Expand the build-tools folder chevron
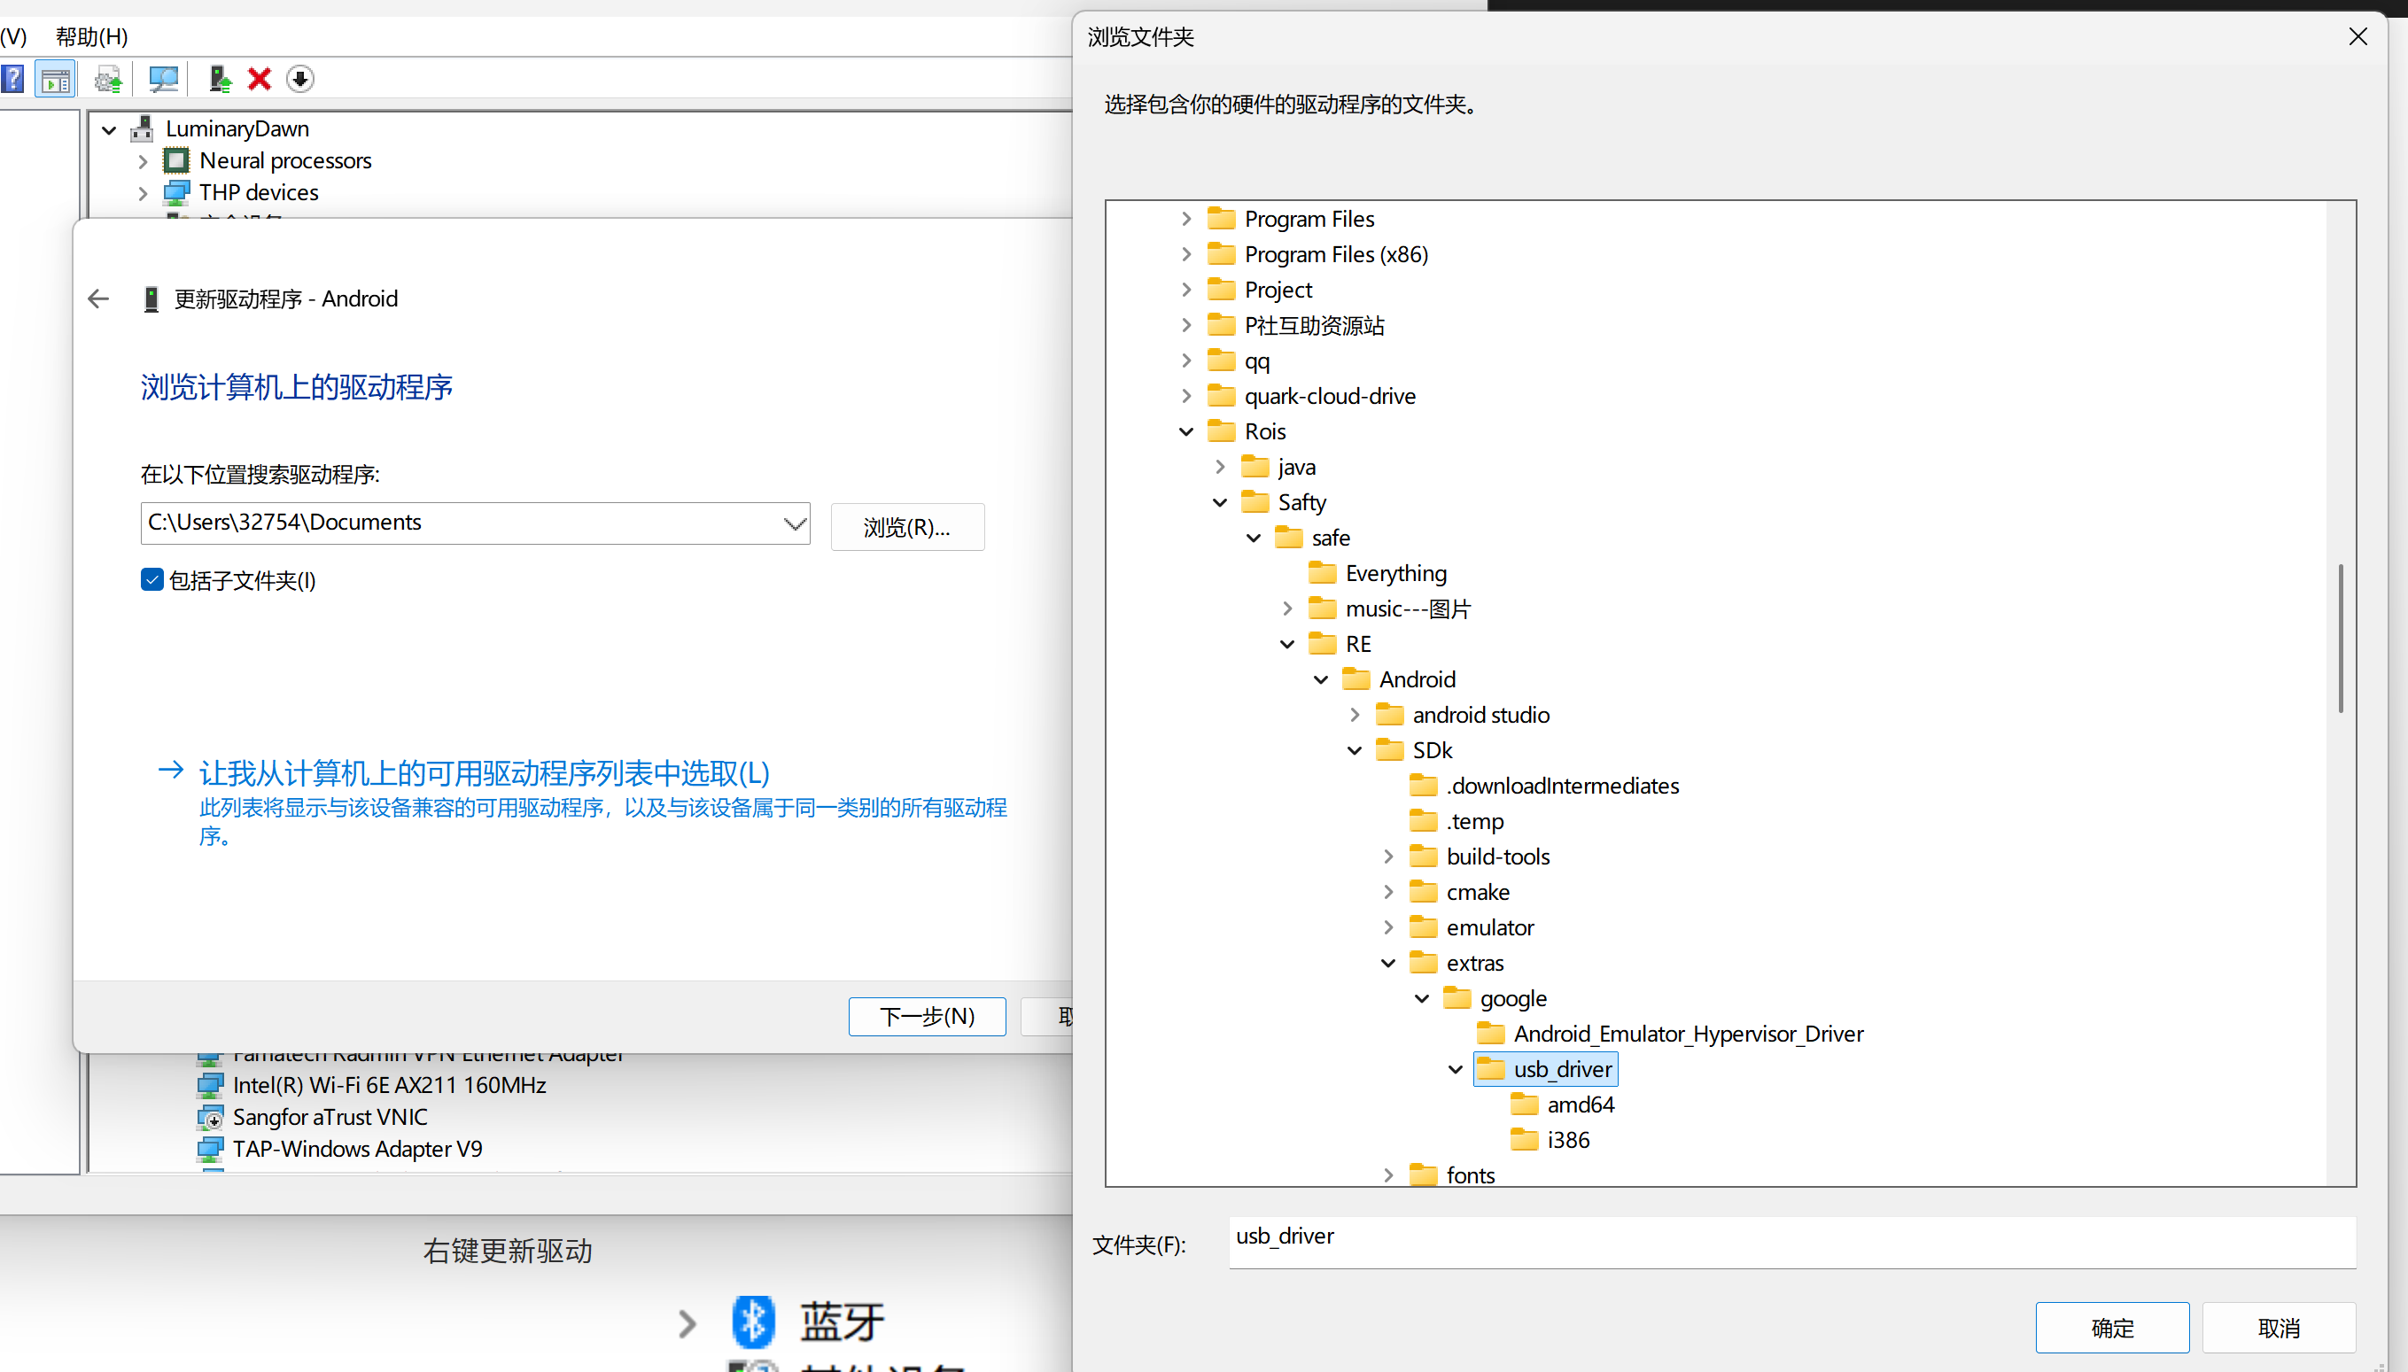The height and width of the screenshot is (1372, 2408). 1388,857
